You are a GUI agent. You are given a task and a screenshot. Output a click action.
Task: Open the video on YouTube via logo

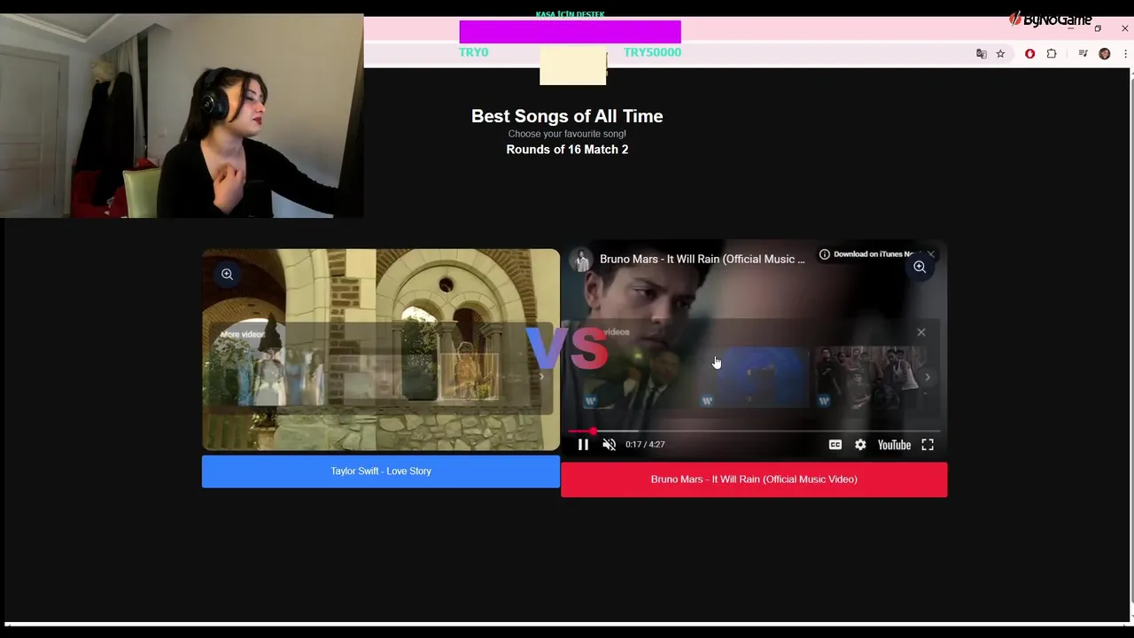click(894, 445)
